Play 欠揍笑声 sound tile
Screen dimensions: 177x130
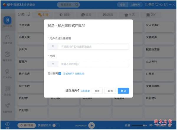coord(159,39)
